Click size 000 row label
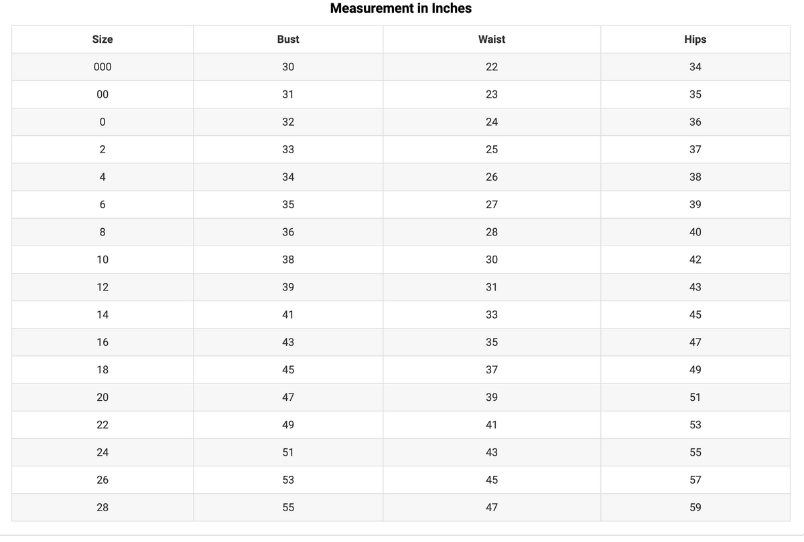804x542 pixels. tap(103, 67)
